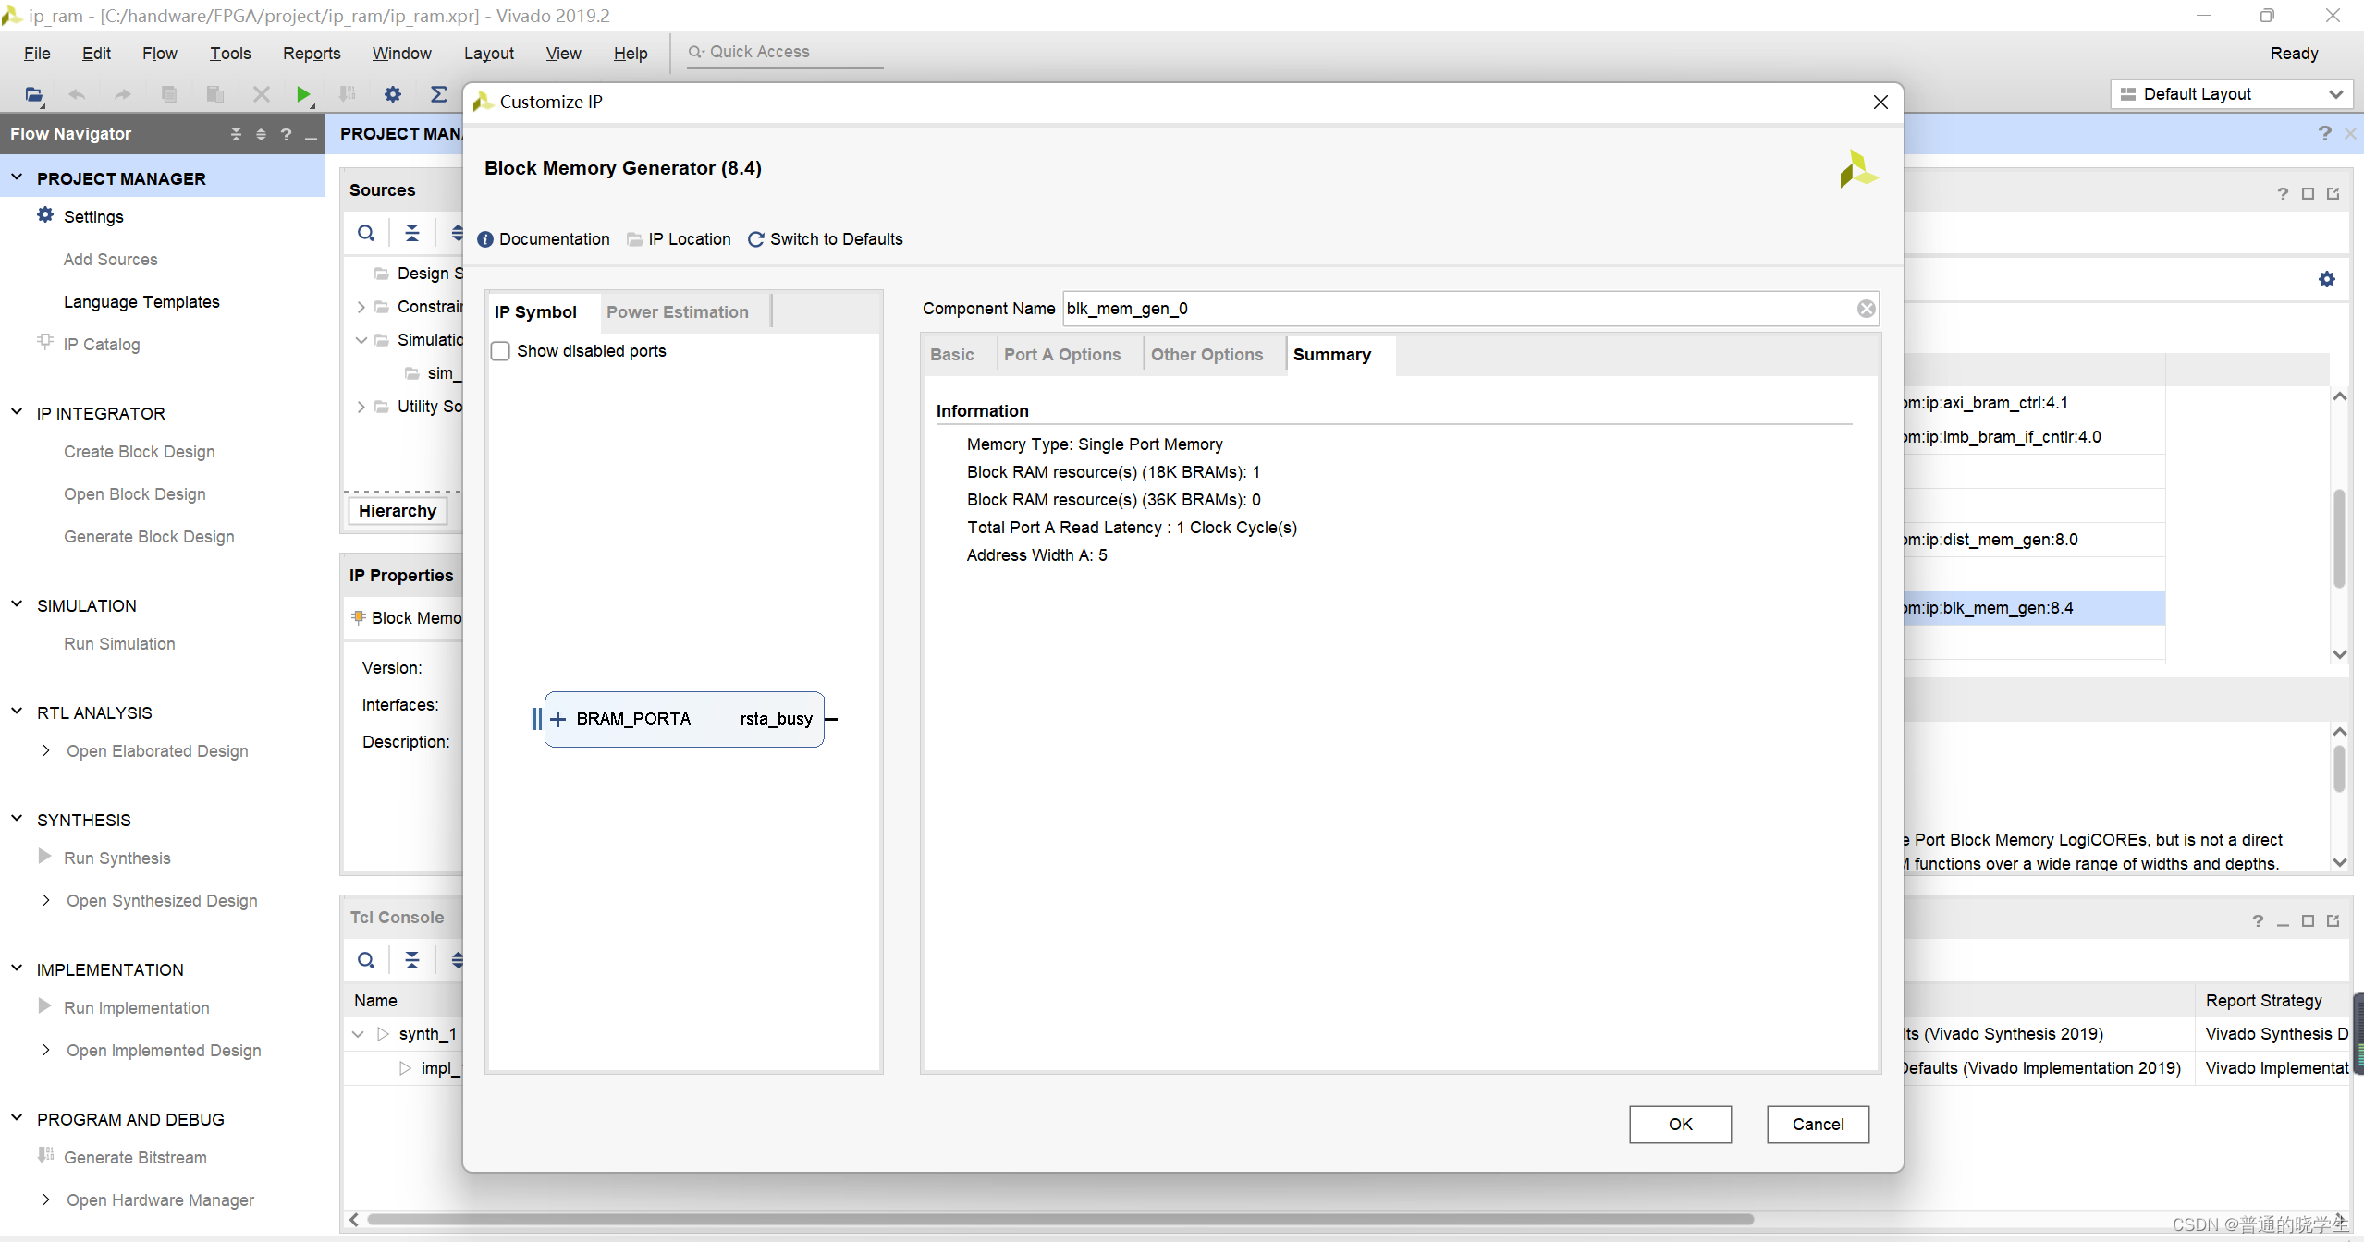Click the Open Project folder toolbar icon
The width and height of the screenshot is (2364, 1242).
pyautogui.click(x=34, y=94)
